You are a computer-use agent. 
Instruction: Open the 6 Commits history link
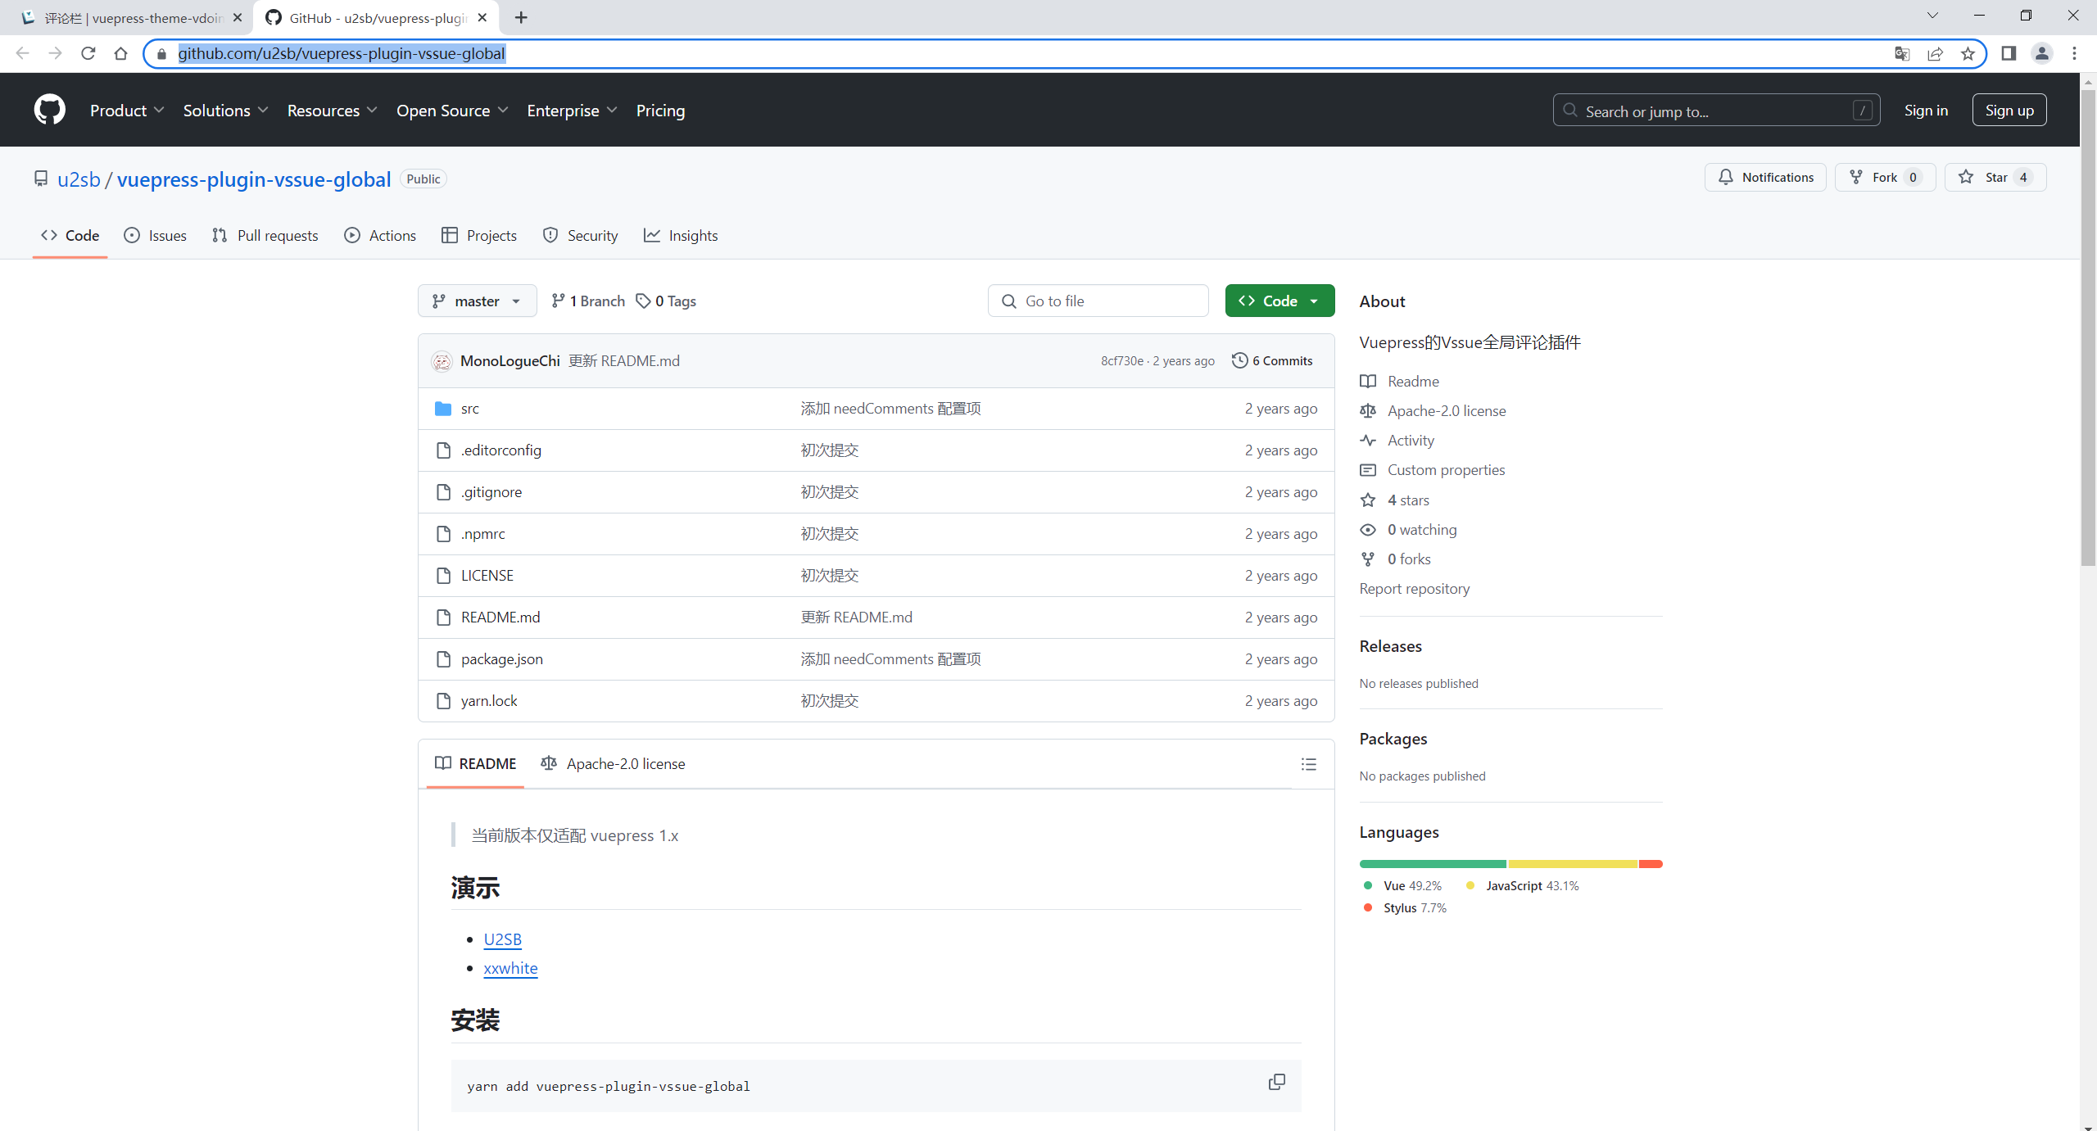(1272, 360)
